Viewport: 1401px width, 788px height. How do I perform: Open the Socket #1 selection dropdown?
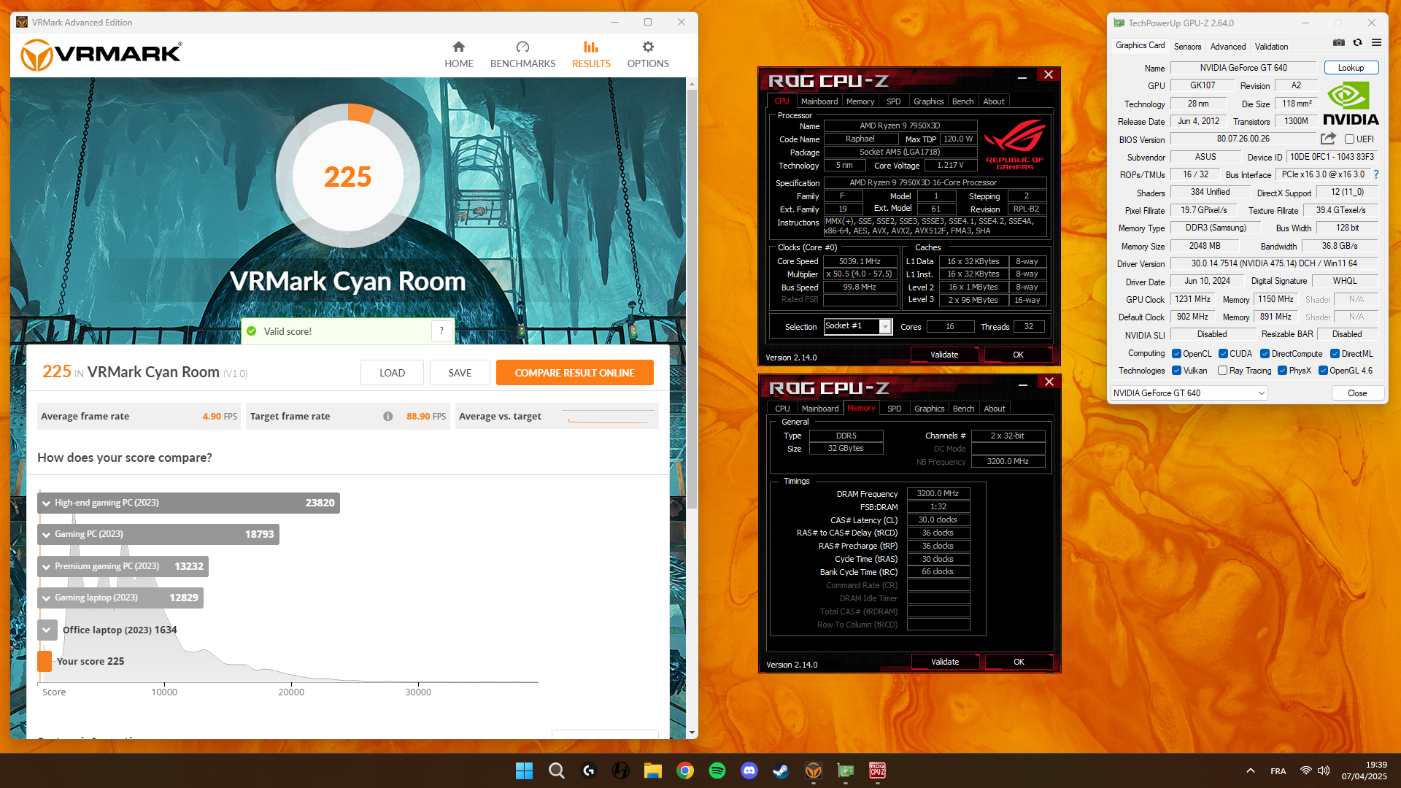(x=885, y=327)
